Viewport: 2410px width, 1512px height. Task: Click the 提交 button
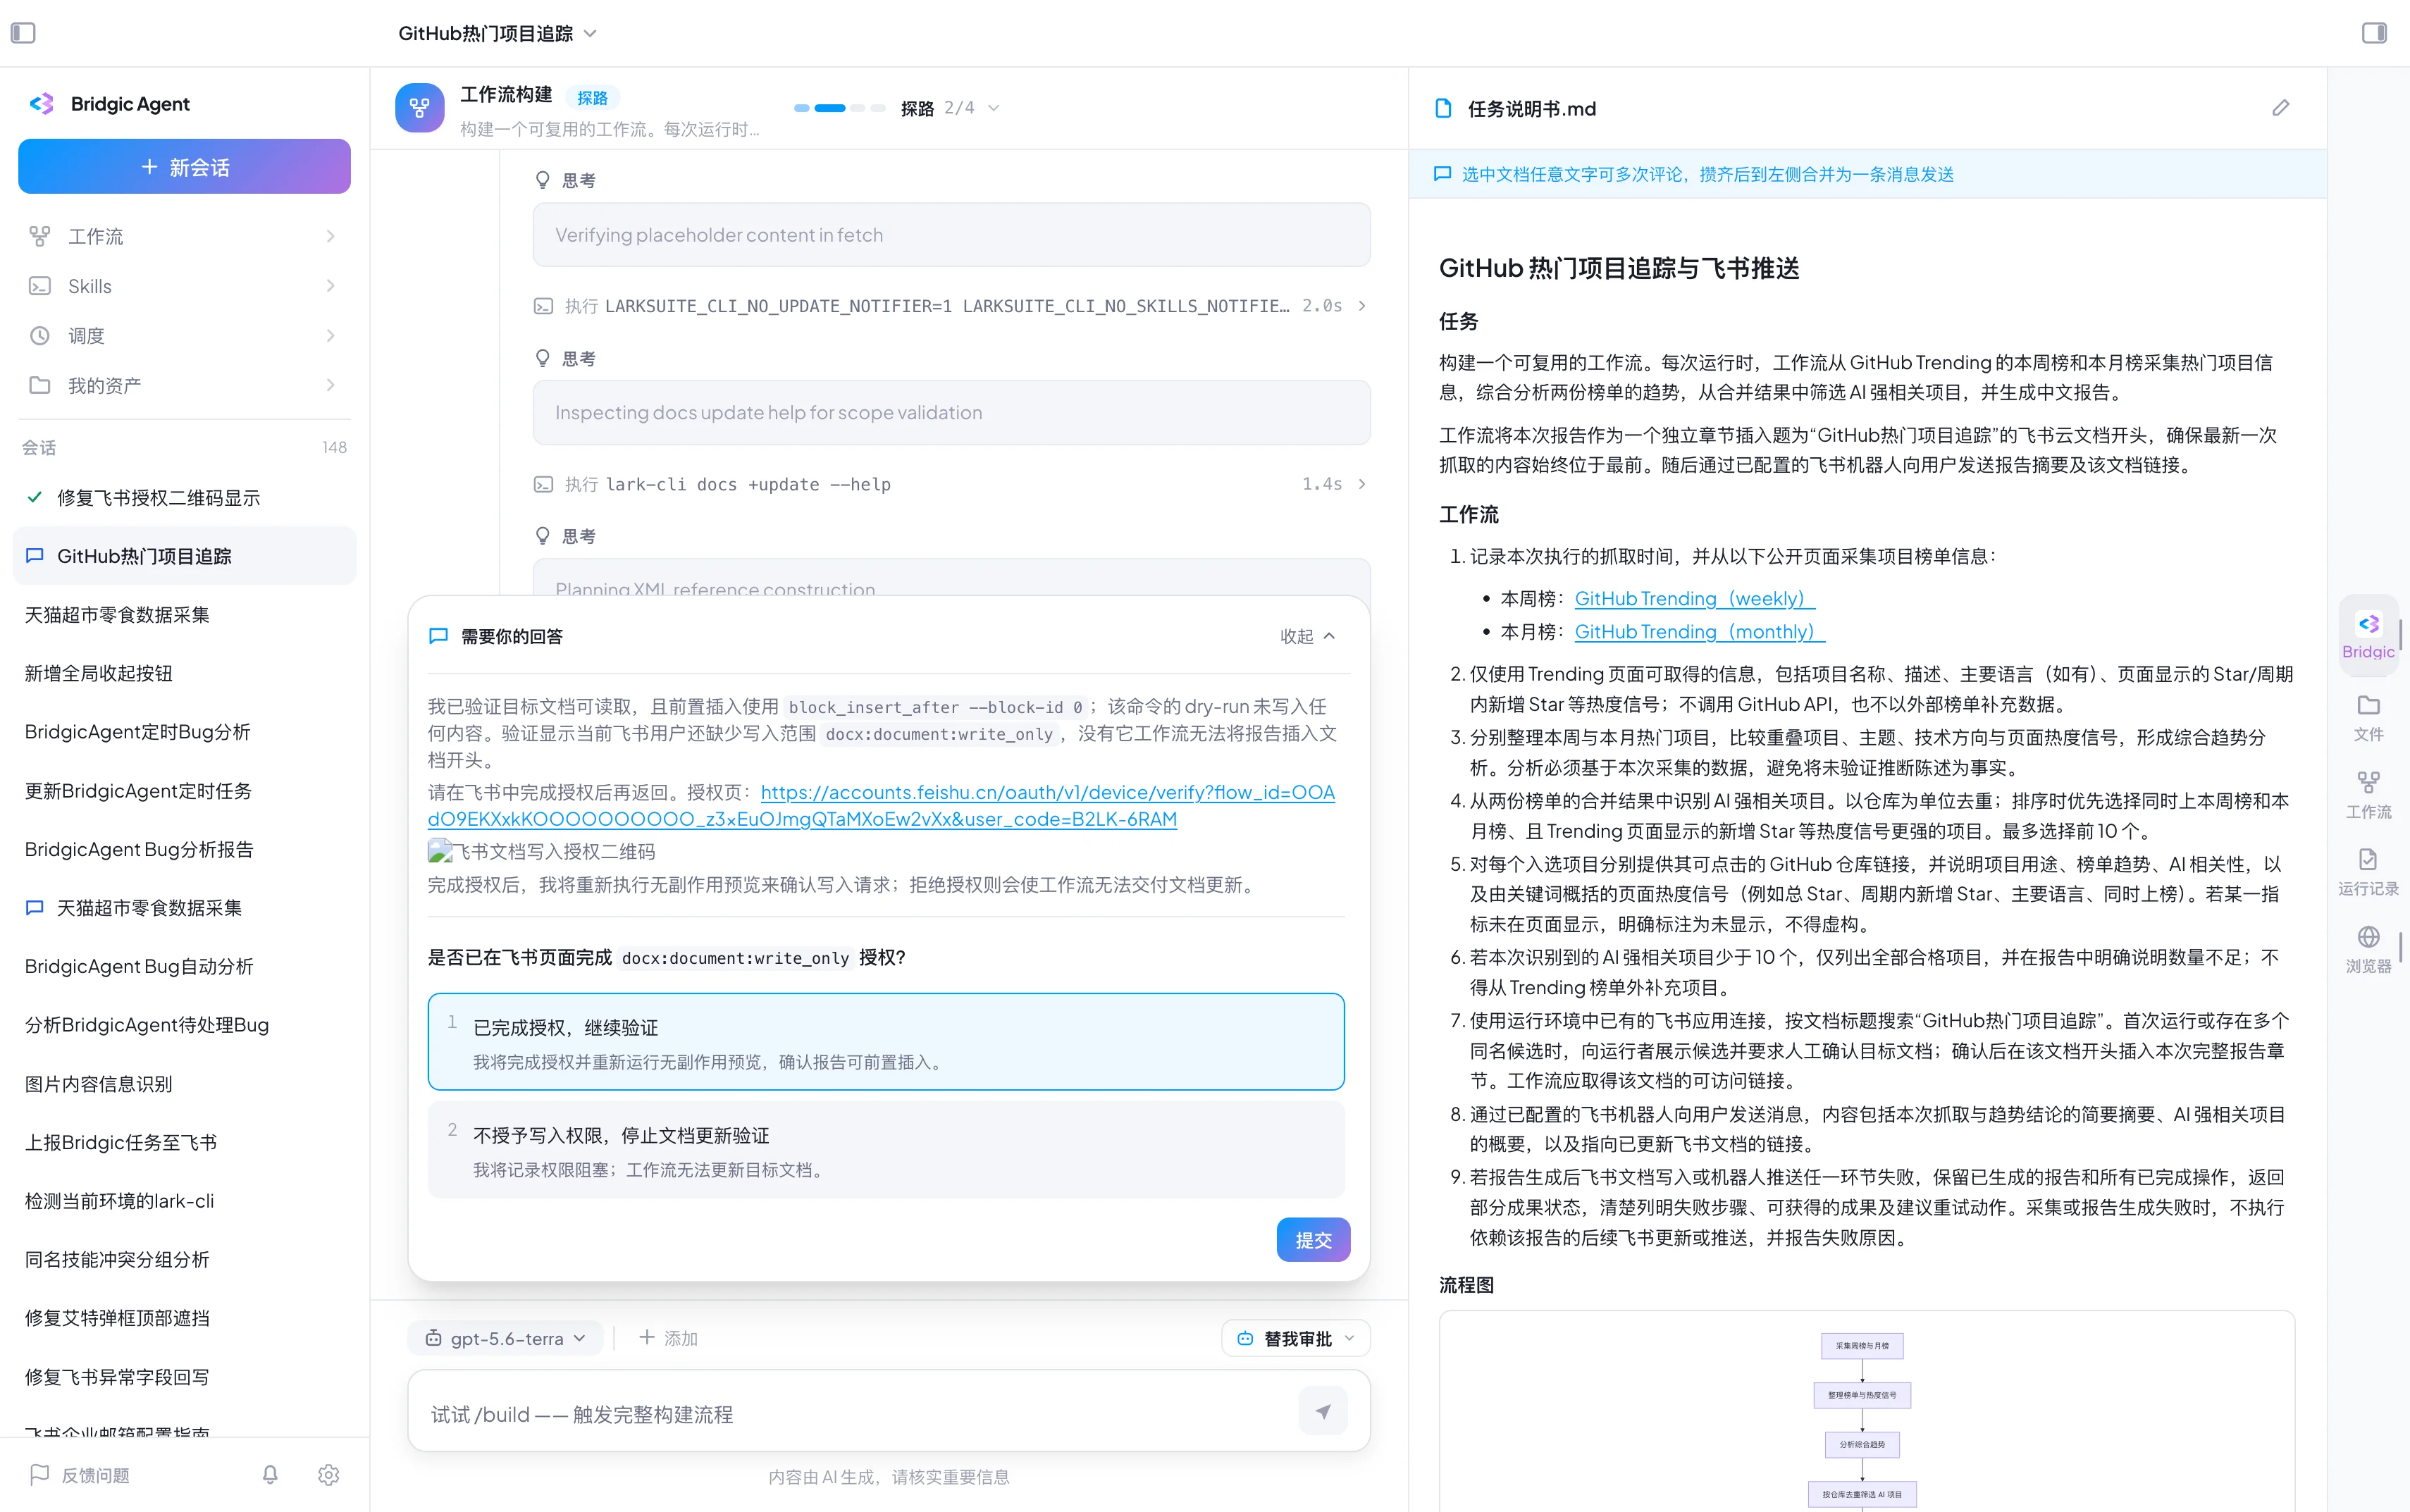pyautogui.click(x=1313, y=1240)
